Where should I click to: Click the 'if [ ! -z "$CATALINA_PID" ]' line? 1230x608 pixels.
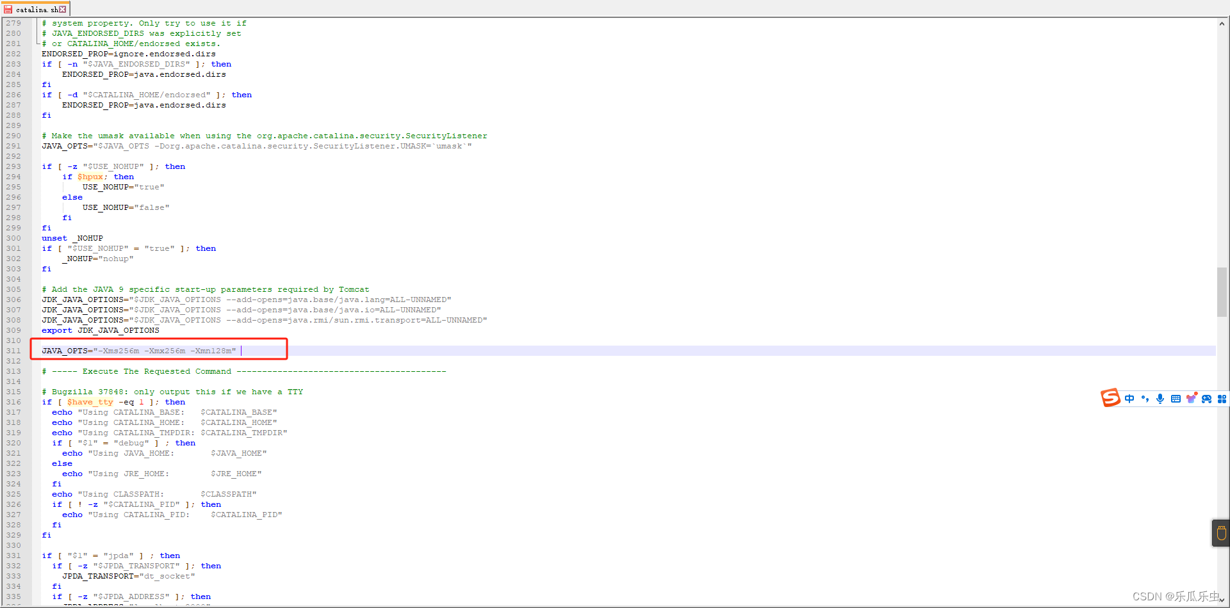click(136, 504)
